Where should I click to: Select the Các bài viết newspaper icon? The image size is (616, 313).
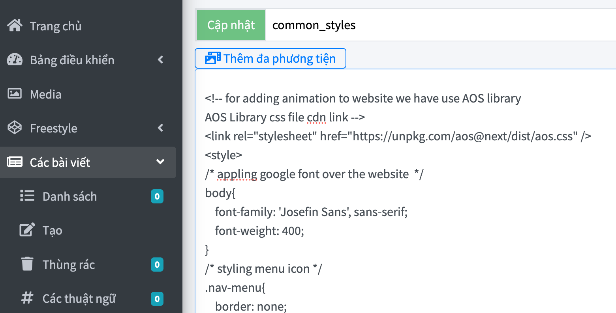15,162
